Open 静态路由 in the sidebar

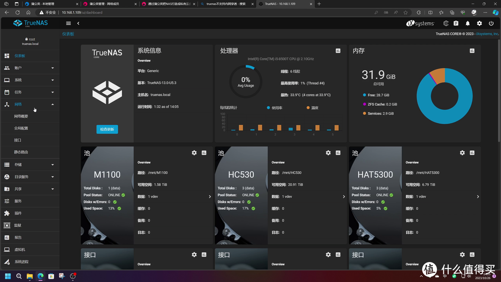(x=21, y=152)
